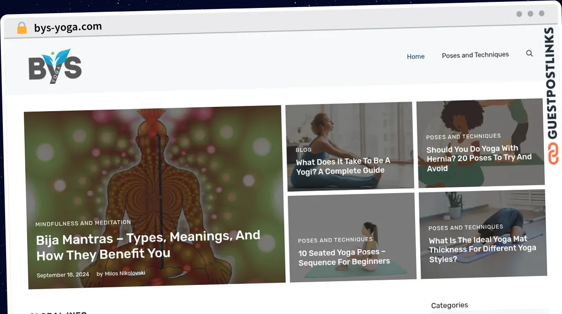562x314 pixels.
Task: Open the Ideal Yoga Mat Thickness article
Action: [x=482, y=249]
